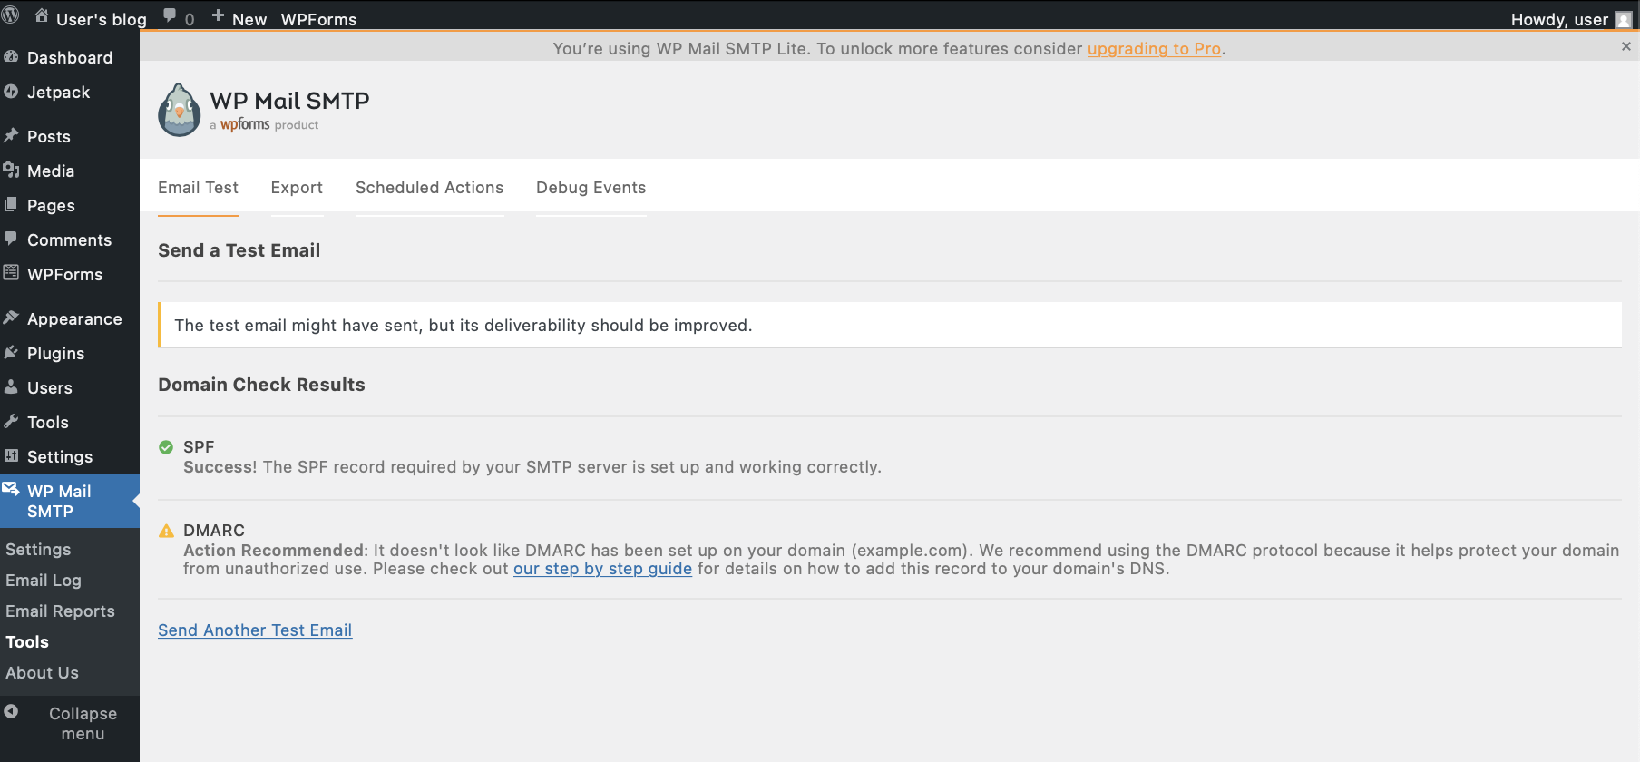The width and height of the screenshot is (1640, 762).
Task: Open the Export tab
Action: coord(297,188)
